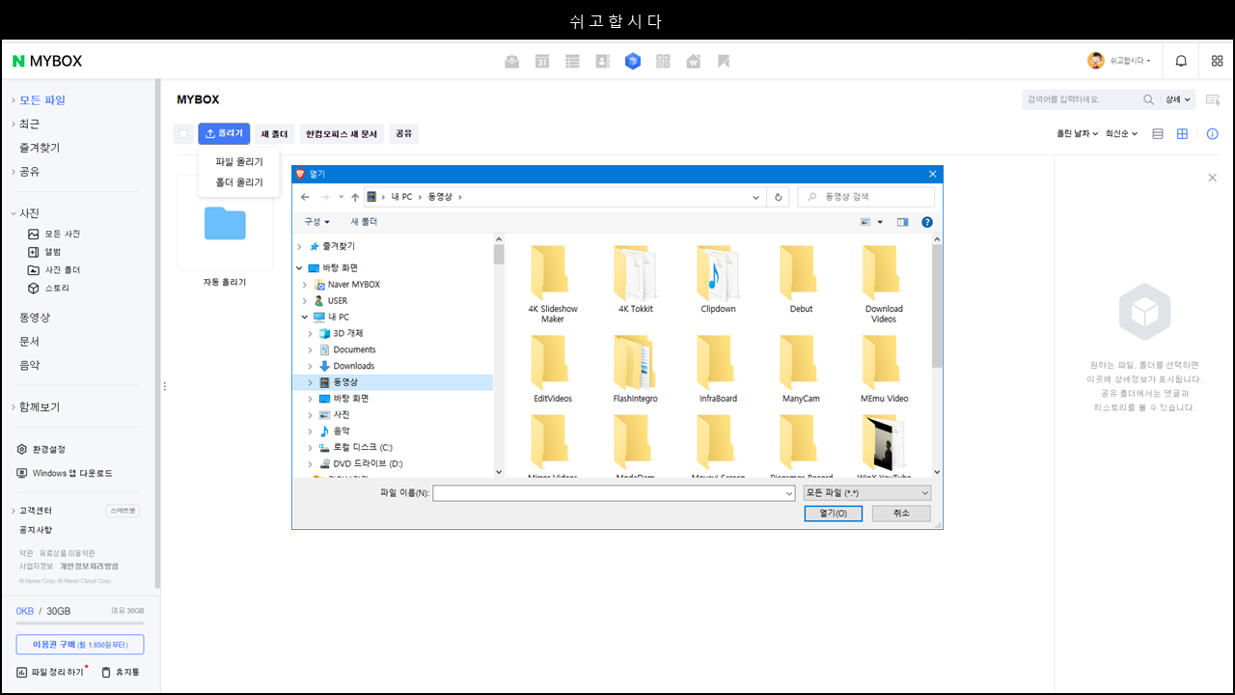Select 로컬 디스크 (C:) in tree
This screenshot has width=1235, height=695.
coord(363,448)
